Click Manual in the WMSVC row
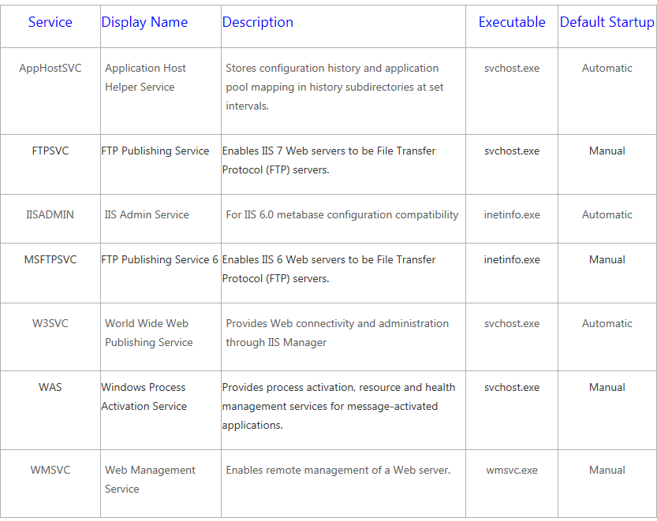 pos(607,470)
